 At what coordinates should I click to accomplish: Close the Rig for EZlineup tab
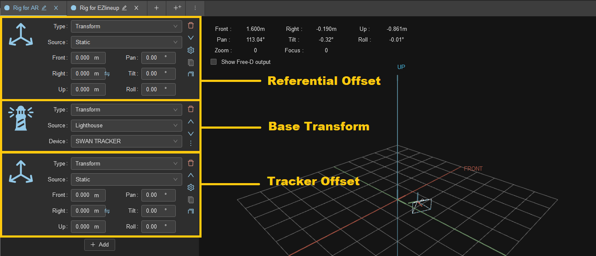pyautogui.click(x=136, y=8)
